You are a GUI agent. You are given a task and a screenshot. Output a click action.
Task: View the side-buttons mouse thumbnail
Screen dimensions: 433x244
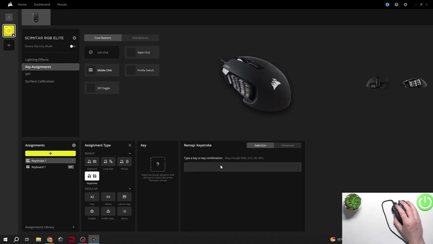[x=413, y=83]
